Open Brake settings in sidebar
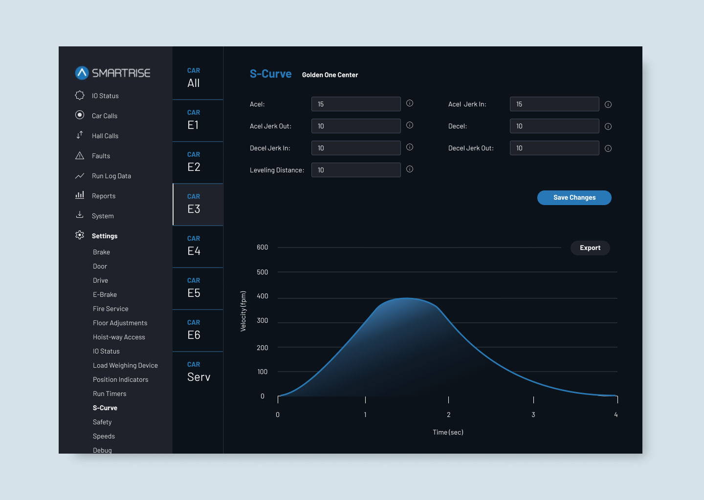The image size is (704, 500). point(101,252)
